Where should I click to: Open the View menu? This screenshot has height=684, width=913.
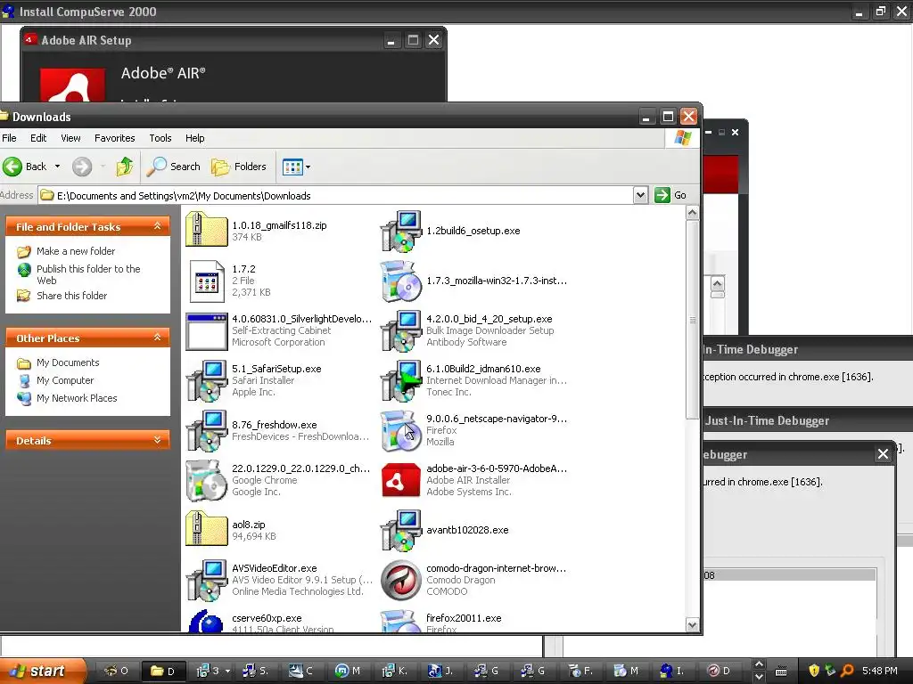70,138
